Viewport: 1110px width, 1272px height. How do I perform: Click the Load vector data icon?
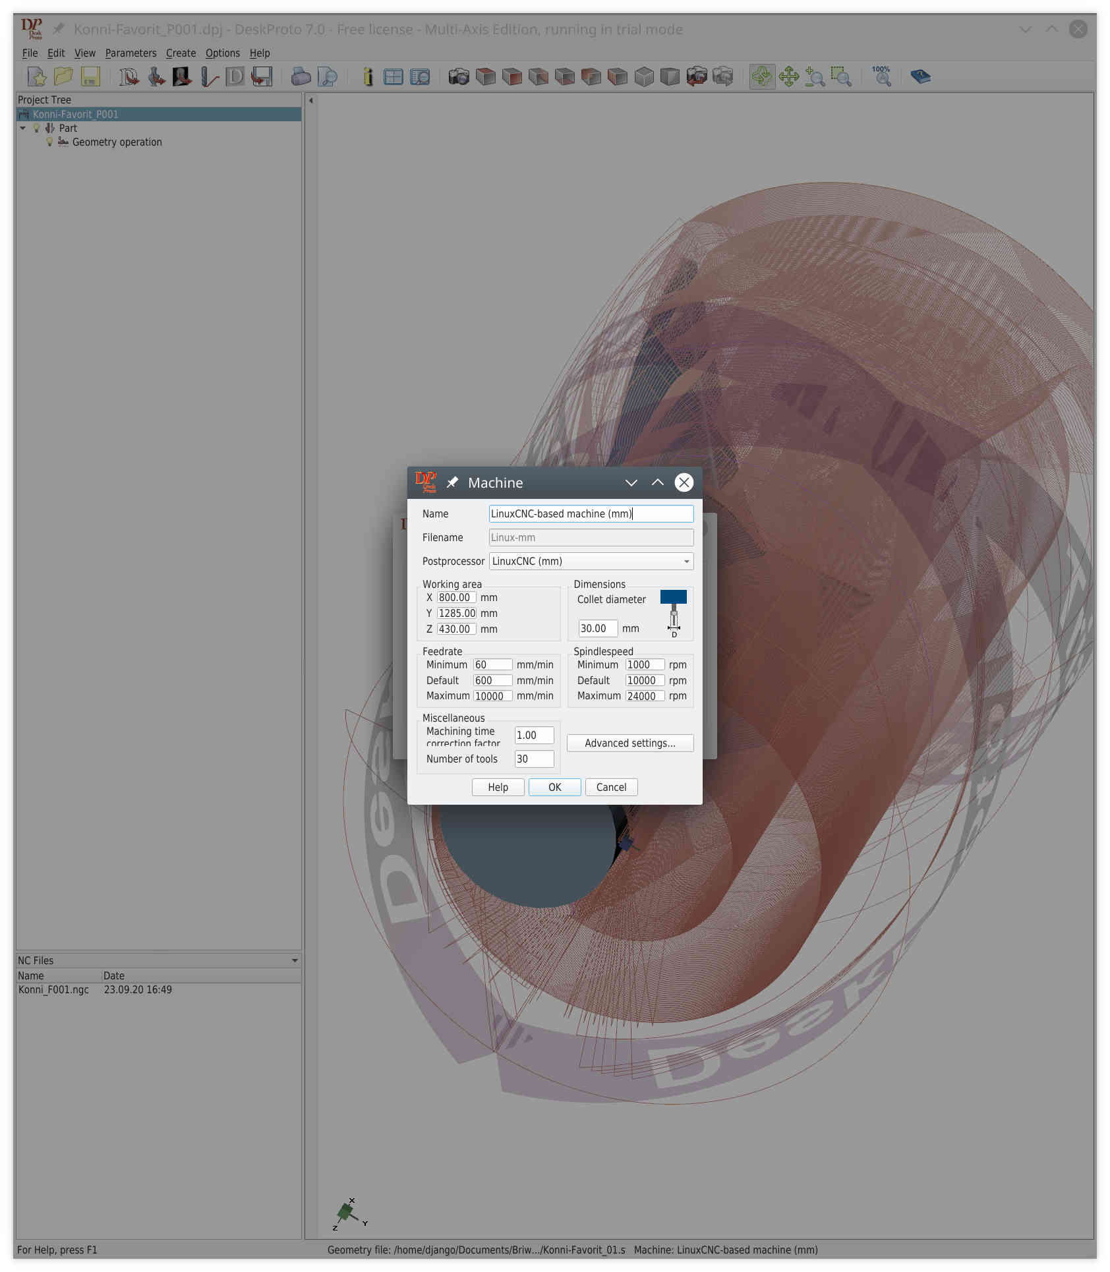129,76
